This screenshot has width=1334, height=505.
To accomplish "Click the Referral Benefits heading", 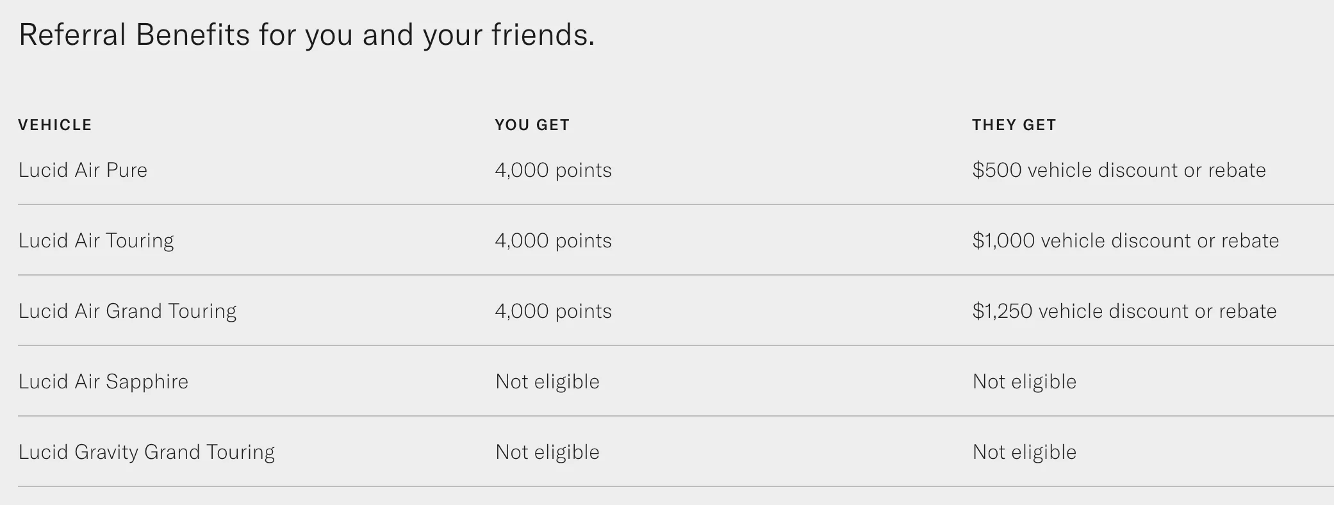I will coord(307,35).
